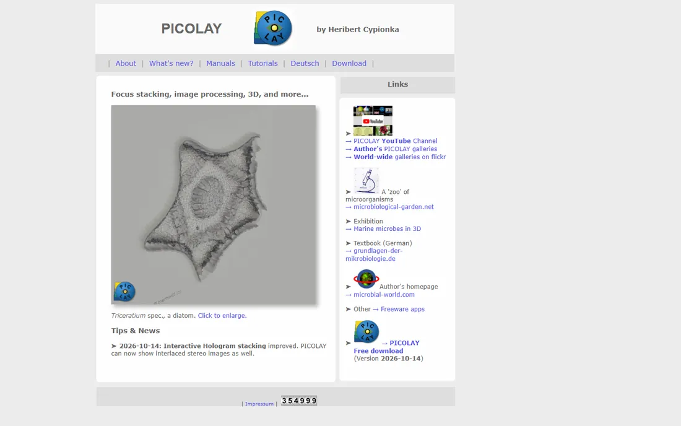Click the PICOLAY title text
This screenshot has width=681, height=426.
pyautogui.click(x=191, y=28)
